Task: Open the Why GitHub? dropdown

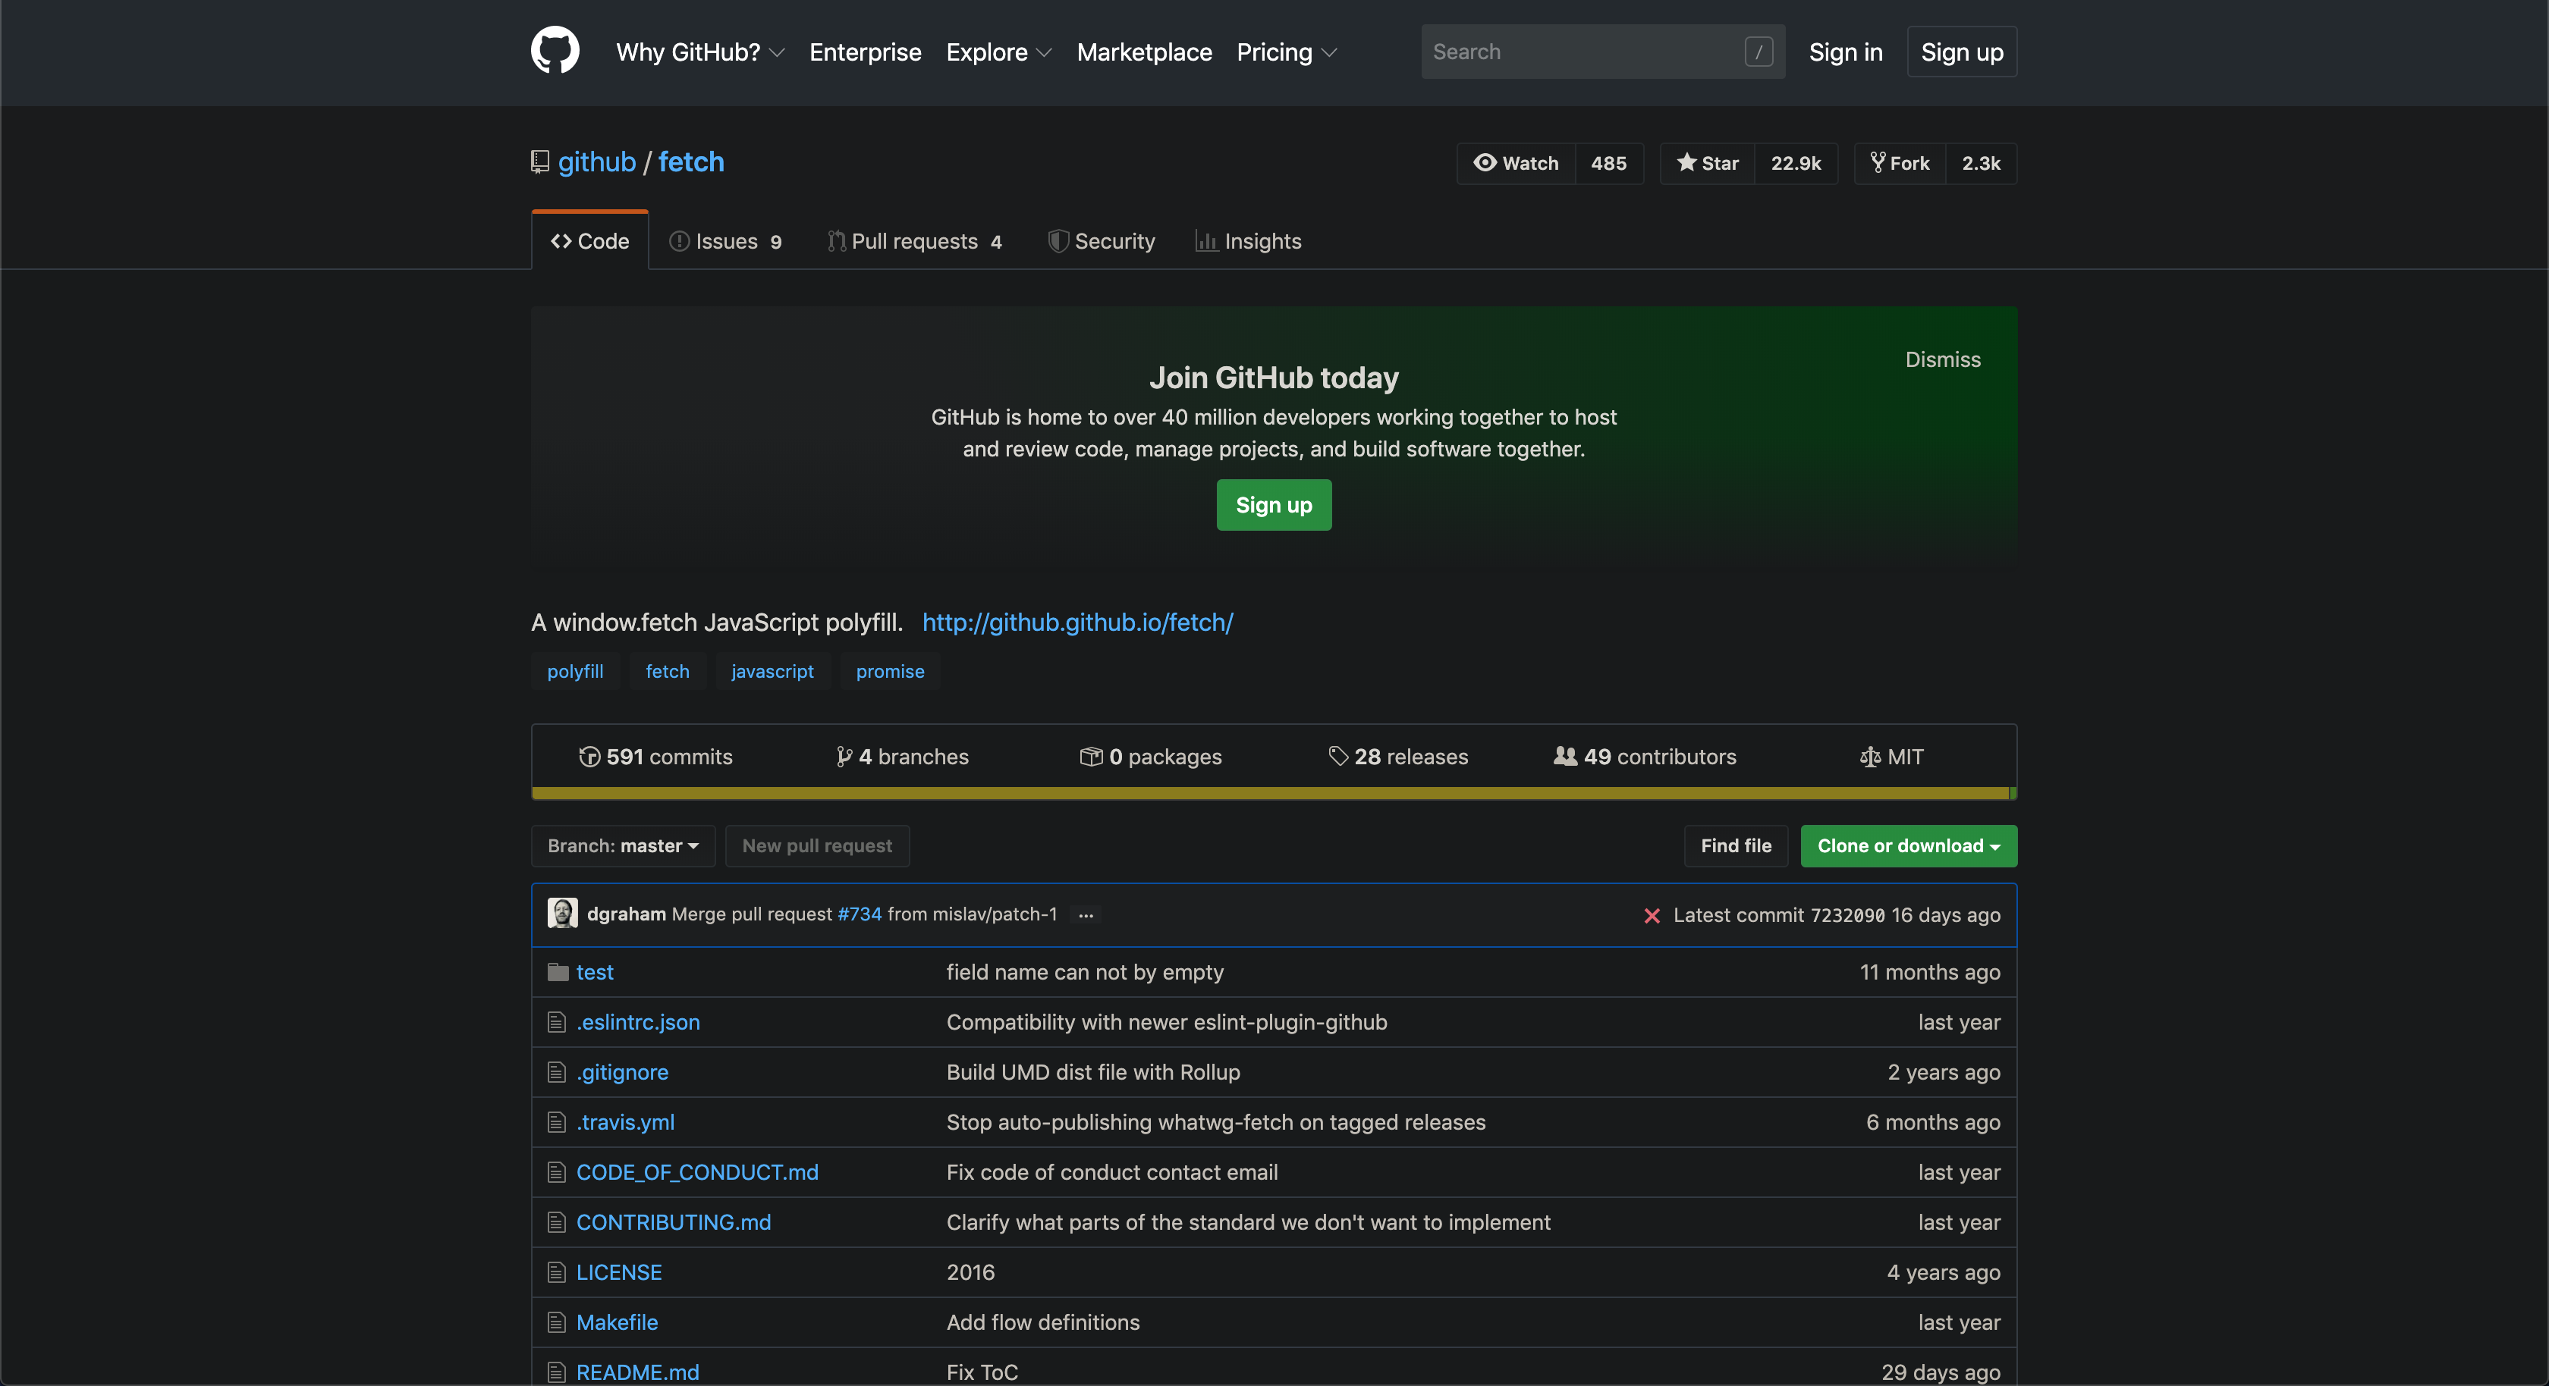Action: (x=700, y=52)
